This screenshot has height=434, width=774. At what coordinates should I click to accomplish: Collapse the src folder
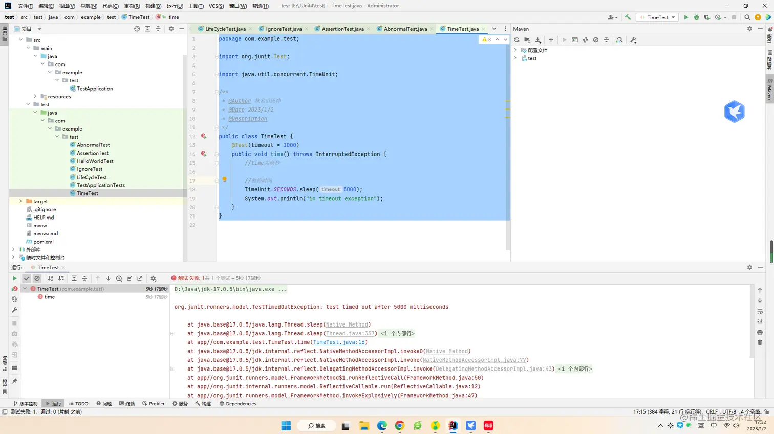[x=20, y=40]
